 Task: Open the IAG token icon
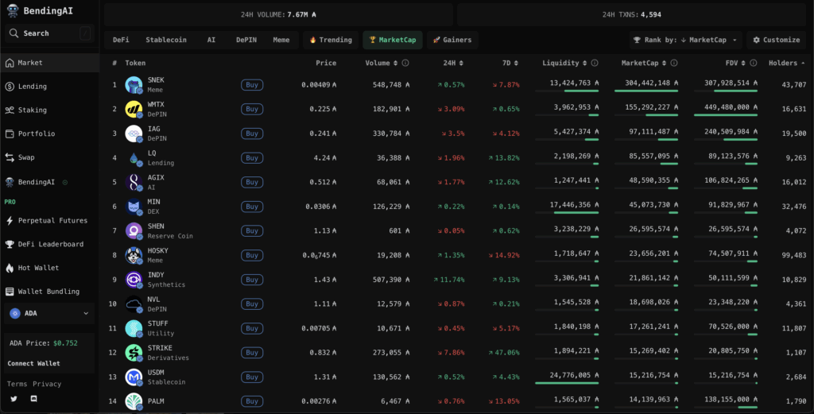click(x=134, y=133)
